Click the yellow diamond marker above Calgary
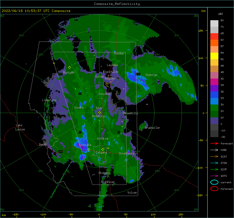234x218 pixels. 103,149
